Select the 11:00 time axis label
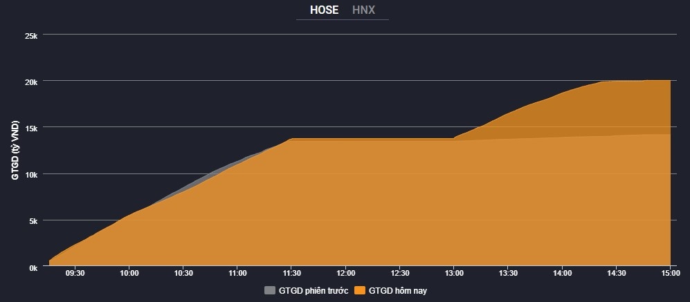 click(237, 274)
